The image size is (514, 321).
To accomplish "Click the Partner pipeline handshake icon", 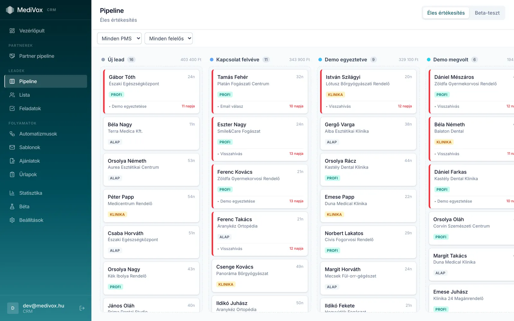I will tap(12, 56).
